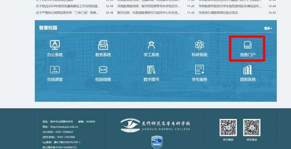Click the 国资系统 asset system icon

tap(248, 73)
